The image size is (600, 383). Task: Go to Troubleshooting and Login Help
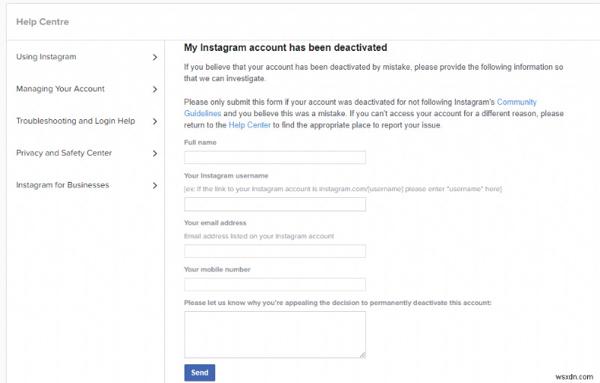click(x=76, y=121)
